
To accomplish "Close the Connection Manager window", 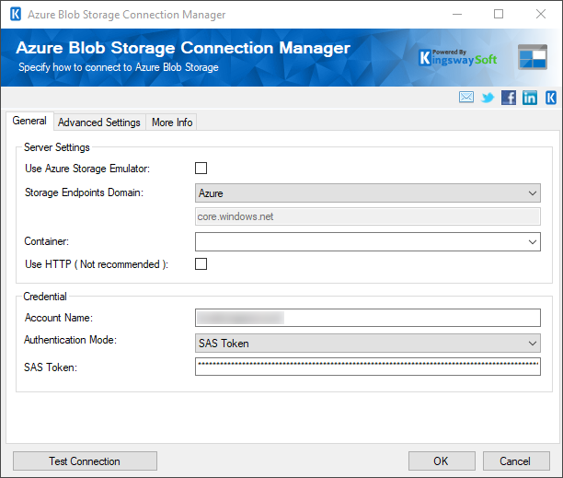I will point(541,15).
